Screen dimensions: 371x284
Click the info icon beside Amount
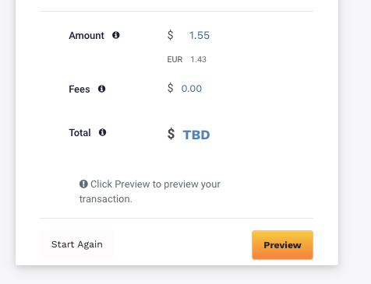coord(116,35)
